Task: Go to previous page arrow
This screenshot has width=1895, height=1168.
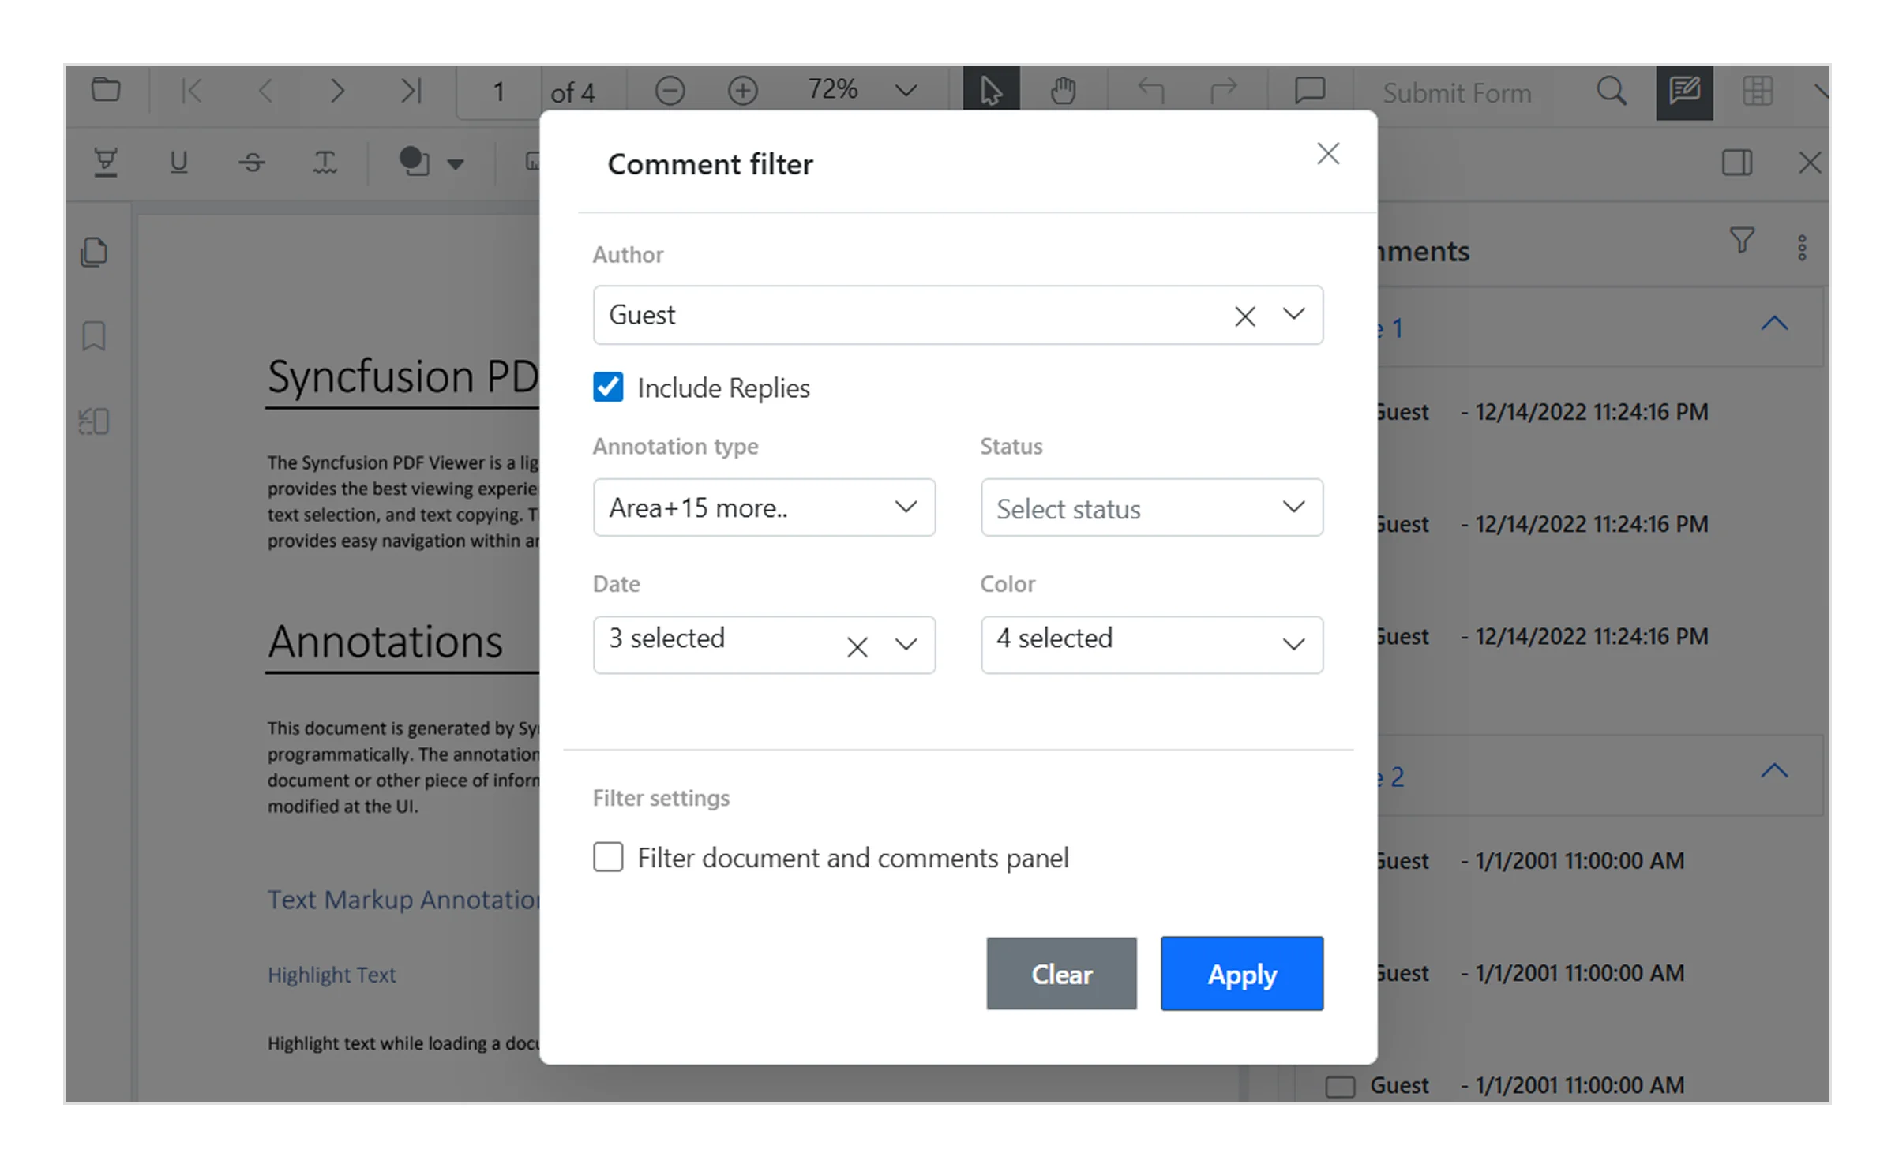Action: point(265,91)
